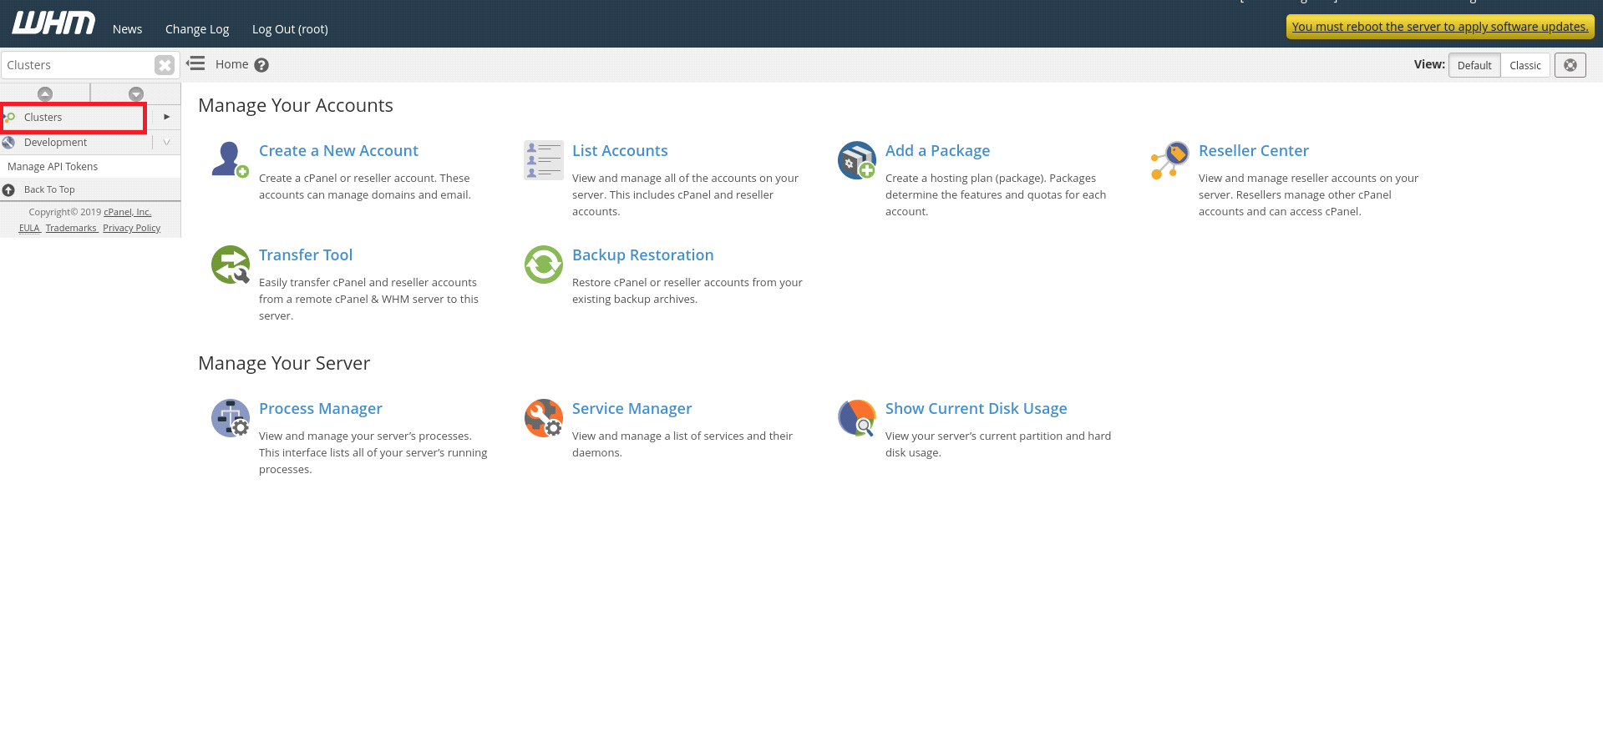Click the Backup Restoration icon
This screenshot has width=1603, height=731.
(x=543, y=264)
